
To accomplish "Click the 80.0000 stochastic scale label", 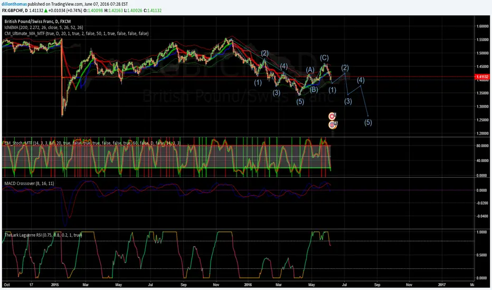I will pyautogui.click(x=482, y=146).
